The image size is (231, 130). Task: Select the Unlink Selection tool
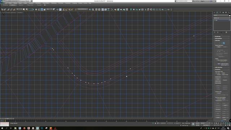11,9
